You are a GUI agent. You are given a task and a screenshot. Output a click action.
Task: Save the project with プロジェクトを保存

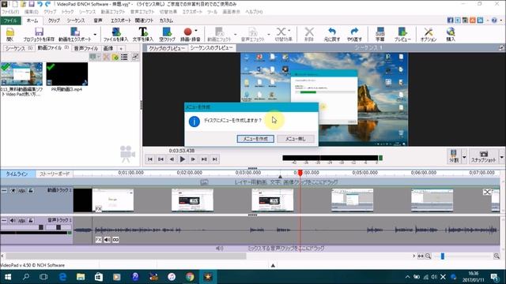tap(39, 34)
